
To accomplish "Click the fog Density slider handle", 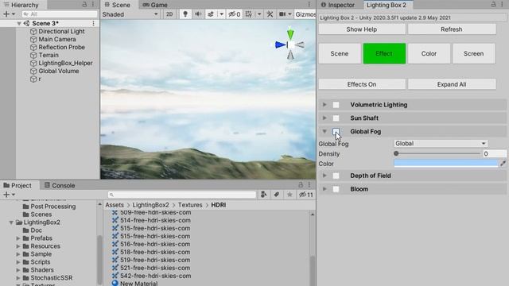I will (396, 153).
